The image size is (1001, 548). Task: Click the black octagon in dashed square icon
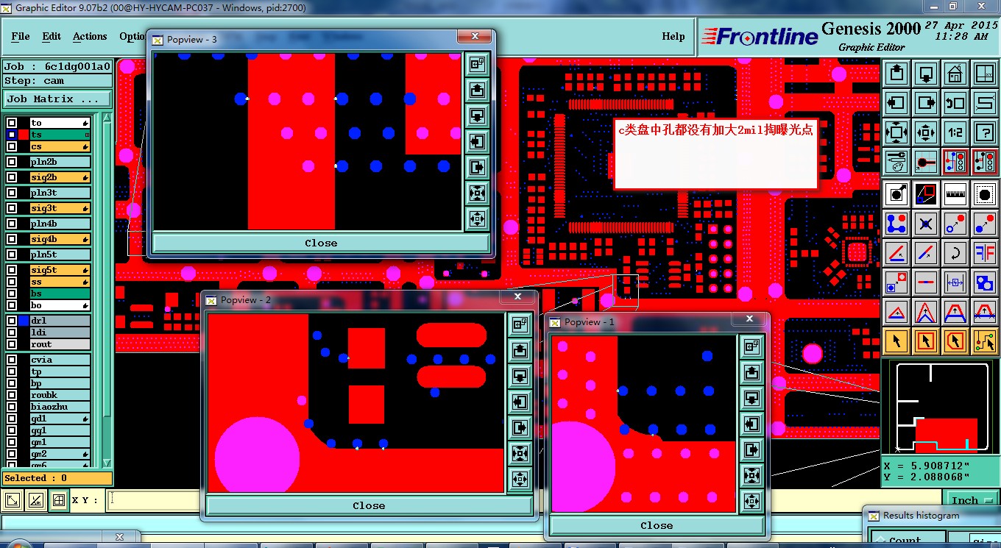point(984,194)
